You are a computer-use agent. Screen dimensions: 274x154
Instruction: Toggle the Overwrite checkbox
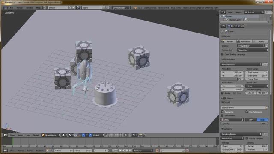coord(223,112)
